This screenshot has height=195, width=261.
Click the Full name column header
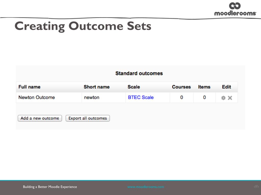point(29,87)
